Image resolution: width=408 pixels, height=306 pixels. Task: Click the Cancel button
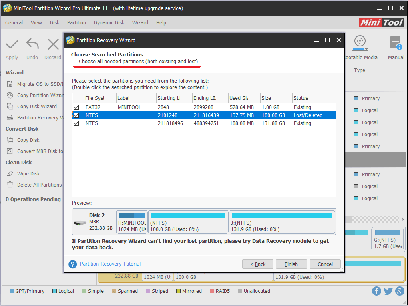[325, 264]
